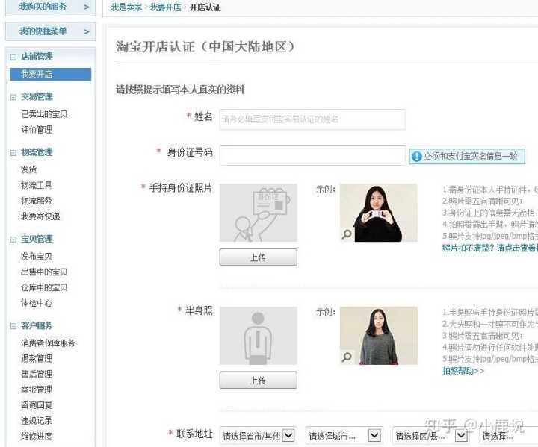Collapse the 宝贝管理 sidebar section

pyautogui.click(x=13, y=240)
